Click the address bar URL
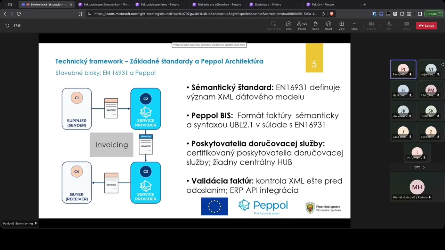 [206, 14]
